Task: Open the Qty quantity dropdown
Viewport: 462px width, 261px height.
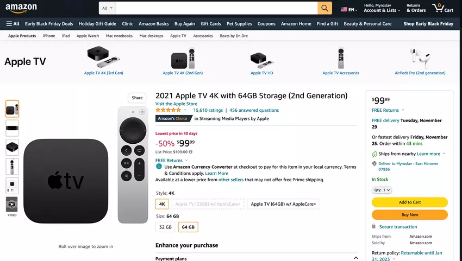Action: click(x=382, y=190)
